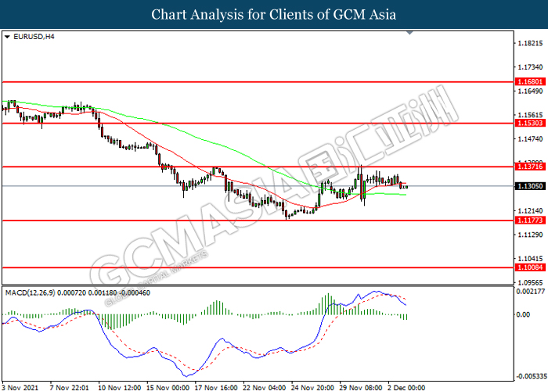
Task: Click the 1.18210 value on price axis
Action: pyautogui.click(x=531, y=44)
